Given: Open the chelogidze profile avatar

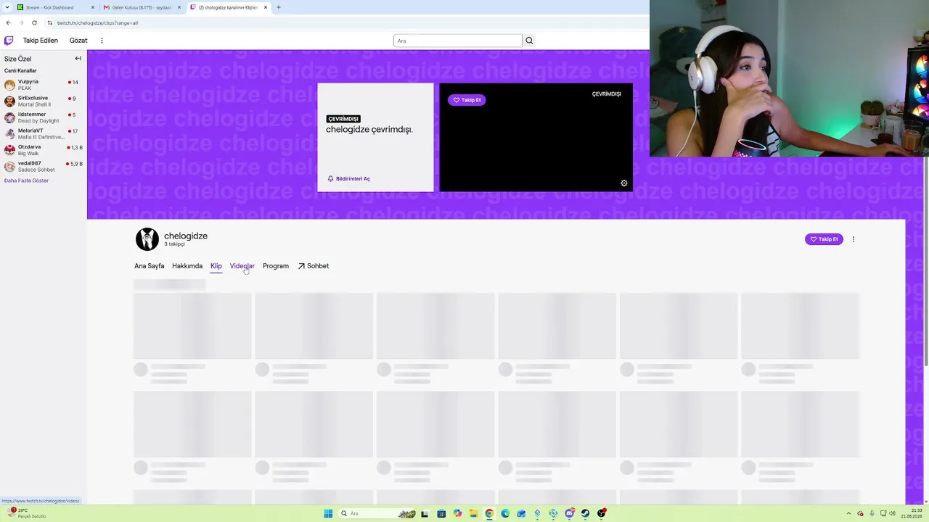Looking at the screenshot, I should pyautogui.click(x=147, y=239).
